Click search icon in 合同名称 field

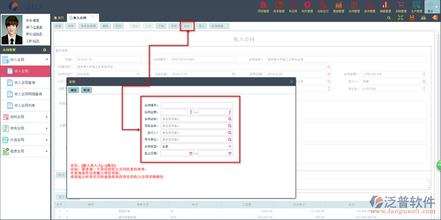pos(230,119)
